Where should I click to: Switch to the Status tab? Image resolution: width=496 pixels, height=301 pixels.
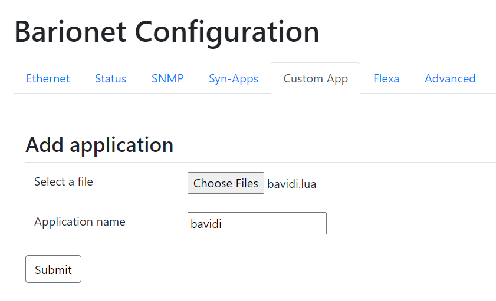110,78
